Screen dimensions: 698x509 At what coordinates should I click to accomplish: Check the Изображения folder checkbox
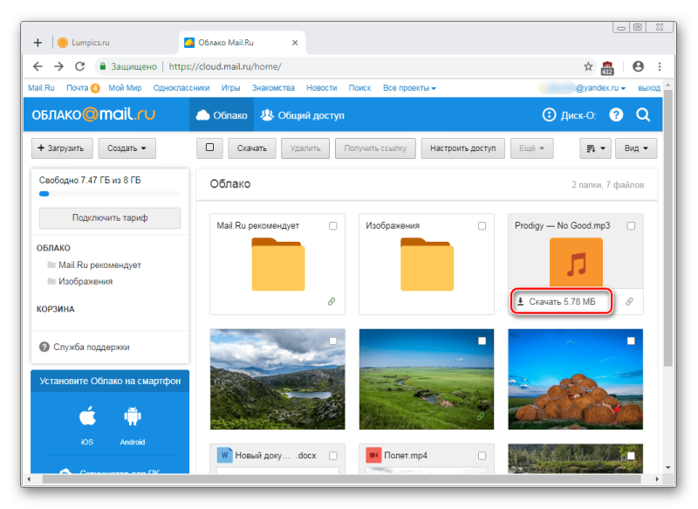[482, 226]
